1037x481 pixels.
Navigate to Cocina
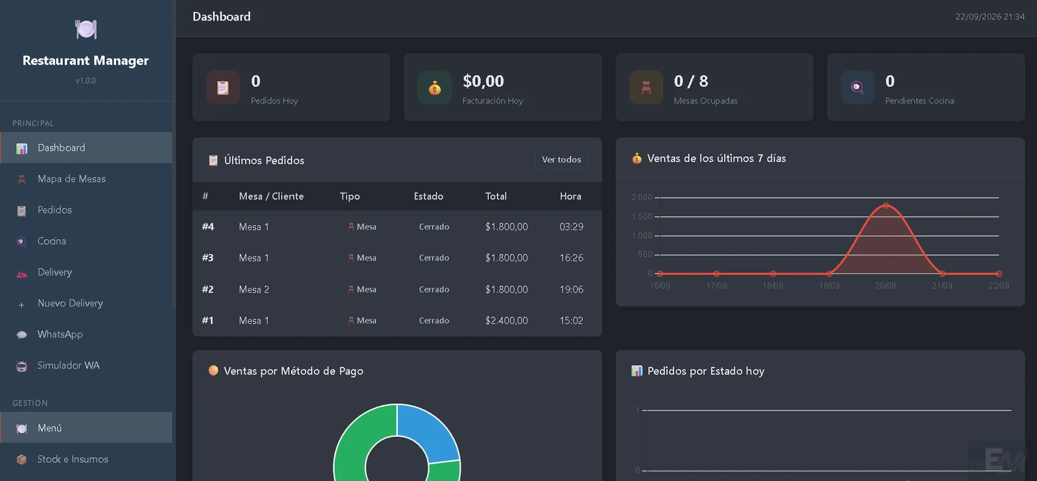coord(86,241)
